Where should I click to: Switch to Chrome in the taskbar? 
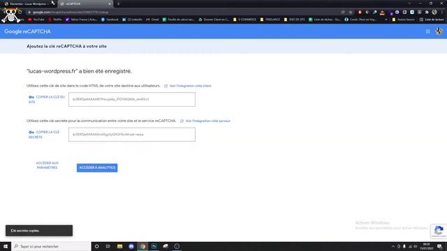click(x=142, y=246)
